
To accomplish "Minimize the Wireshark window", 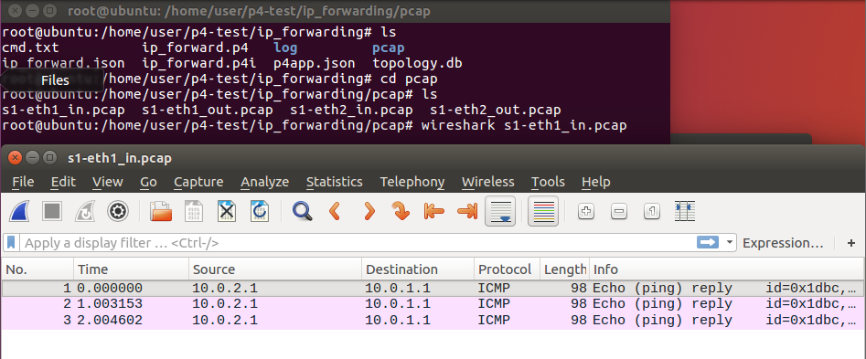I will coord(32,158).
